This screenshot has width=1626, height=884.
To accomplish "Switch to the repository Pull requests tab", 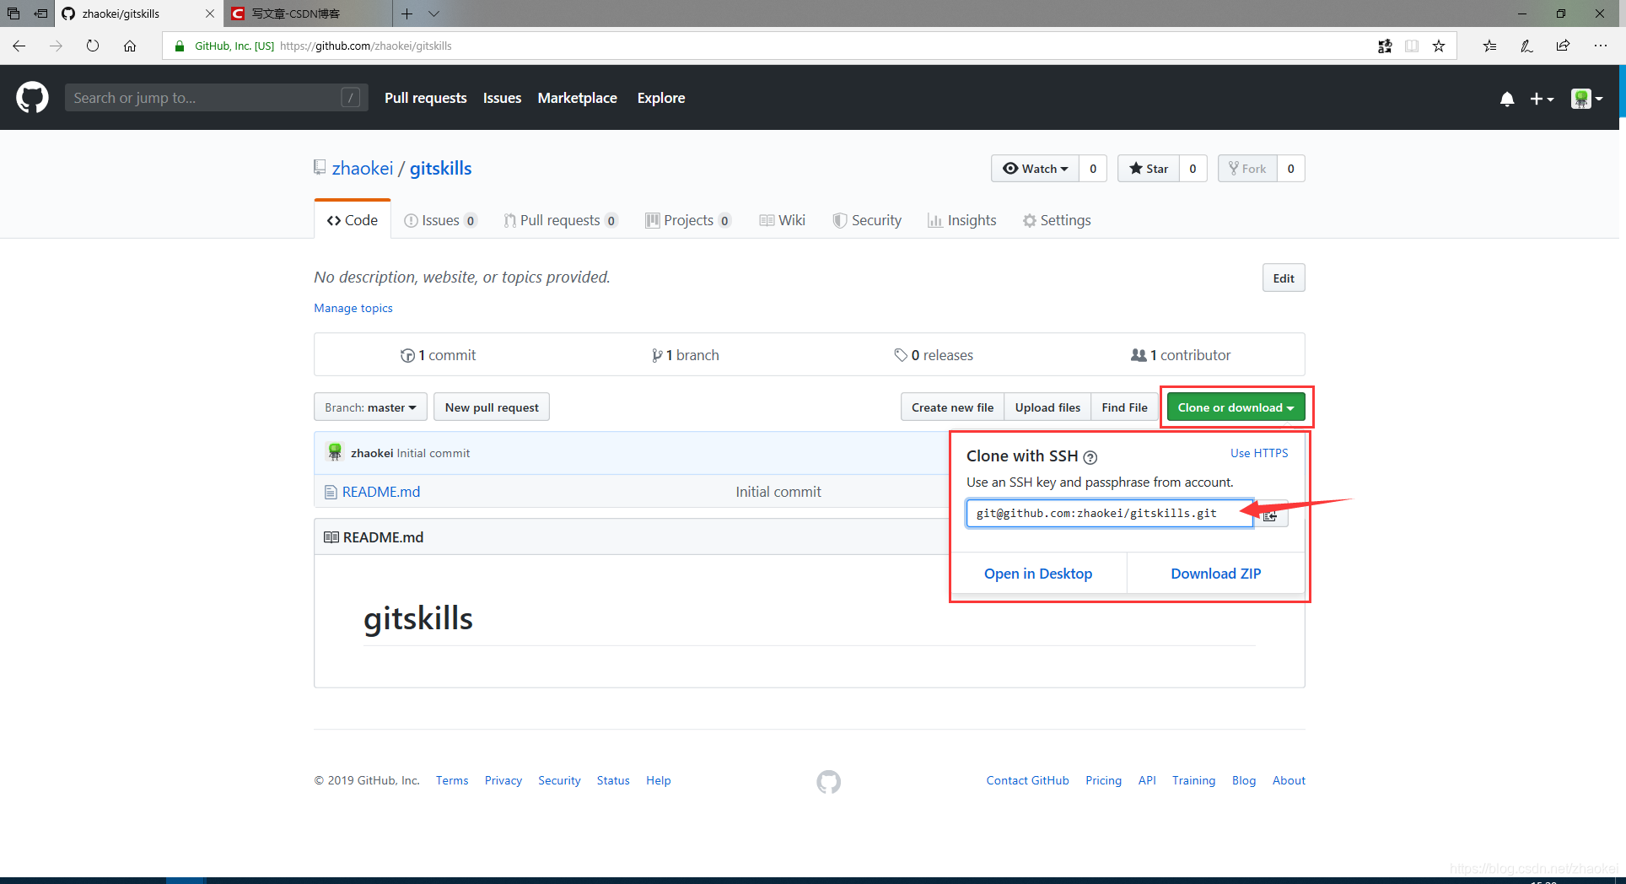I will [561, 220].
